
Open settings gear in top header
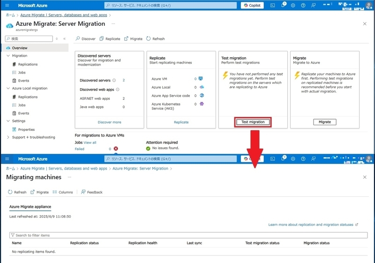point(293,5)
